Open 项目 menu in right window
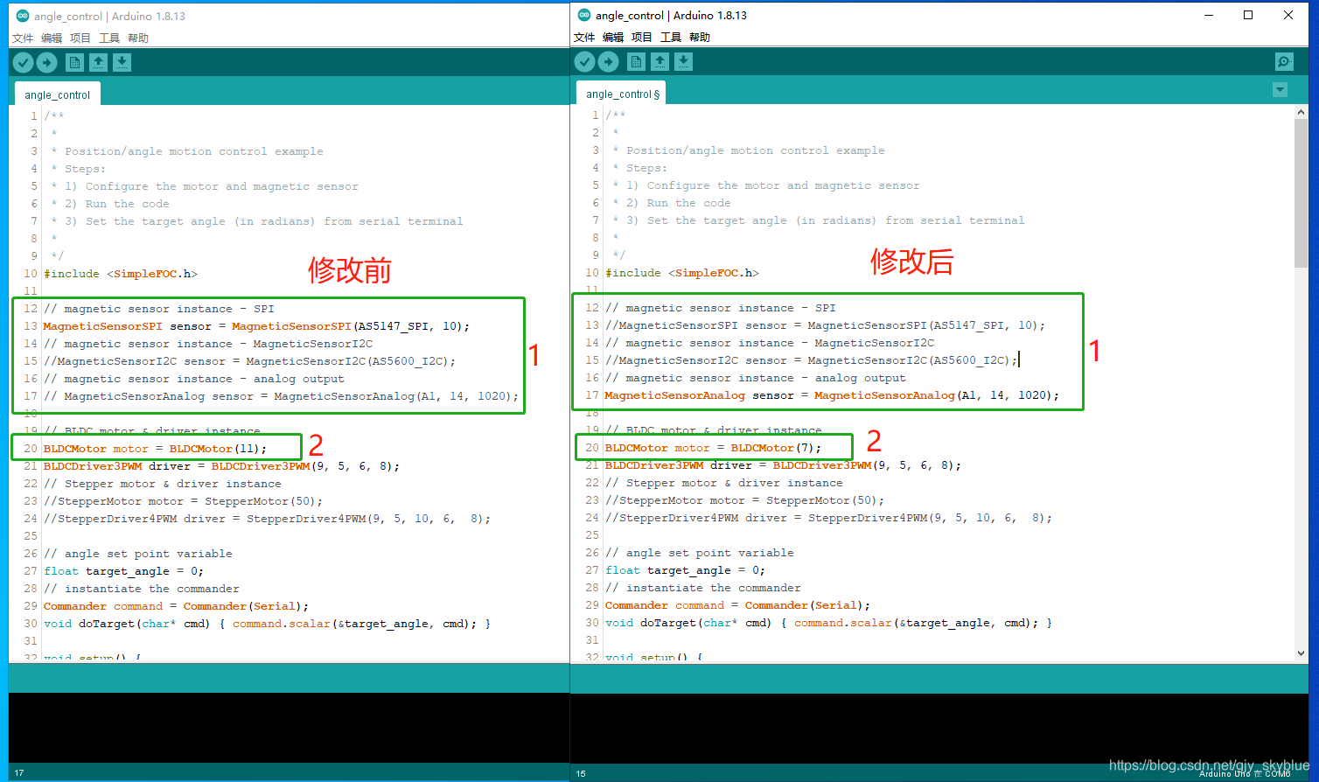Viewport: 1319px width, 782px height. [642, 38]
